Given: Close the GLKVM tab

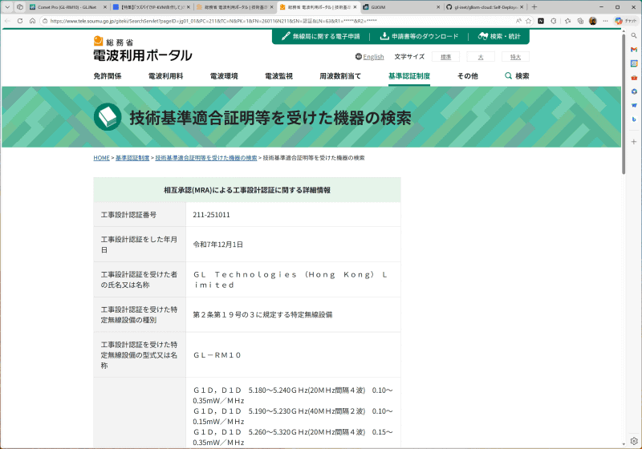Looking at the screenshot, I should click(x=438, y=7).
